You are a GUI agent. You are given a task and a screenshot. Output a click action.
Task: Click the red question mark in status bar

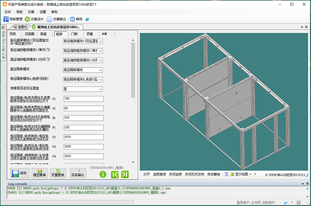pyautogui.click(x=291, y=202)
